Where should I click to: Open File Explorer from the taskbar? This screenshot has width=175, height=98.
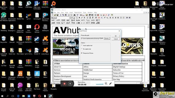pyautogui.click(x=24, y=96)
